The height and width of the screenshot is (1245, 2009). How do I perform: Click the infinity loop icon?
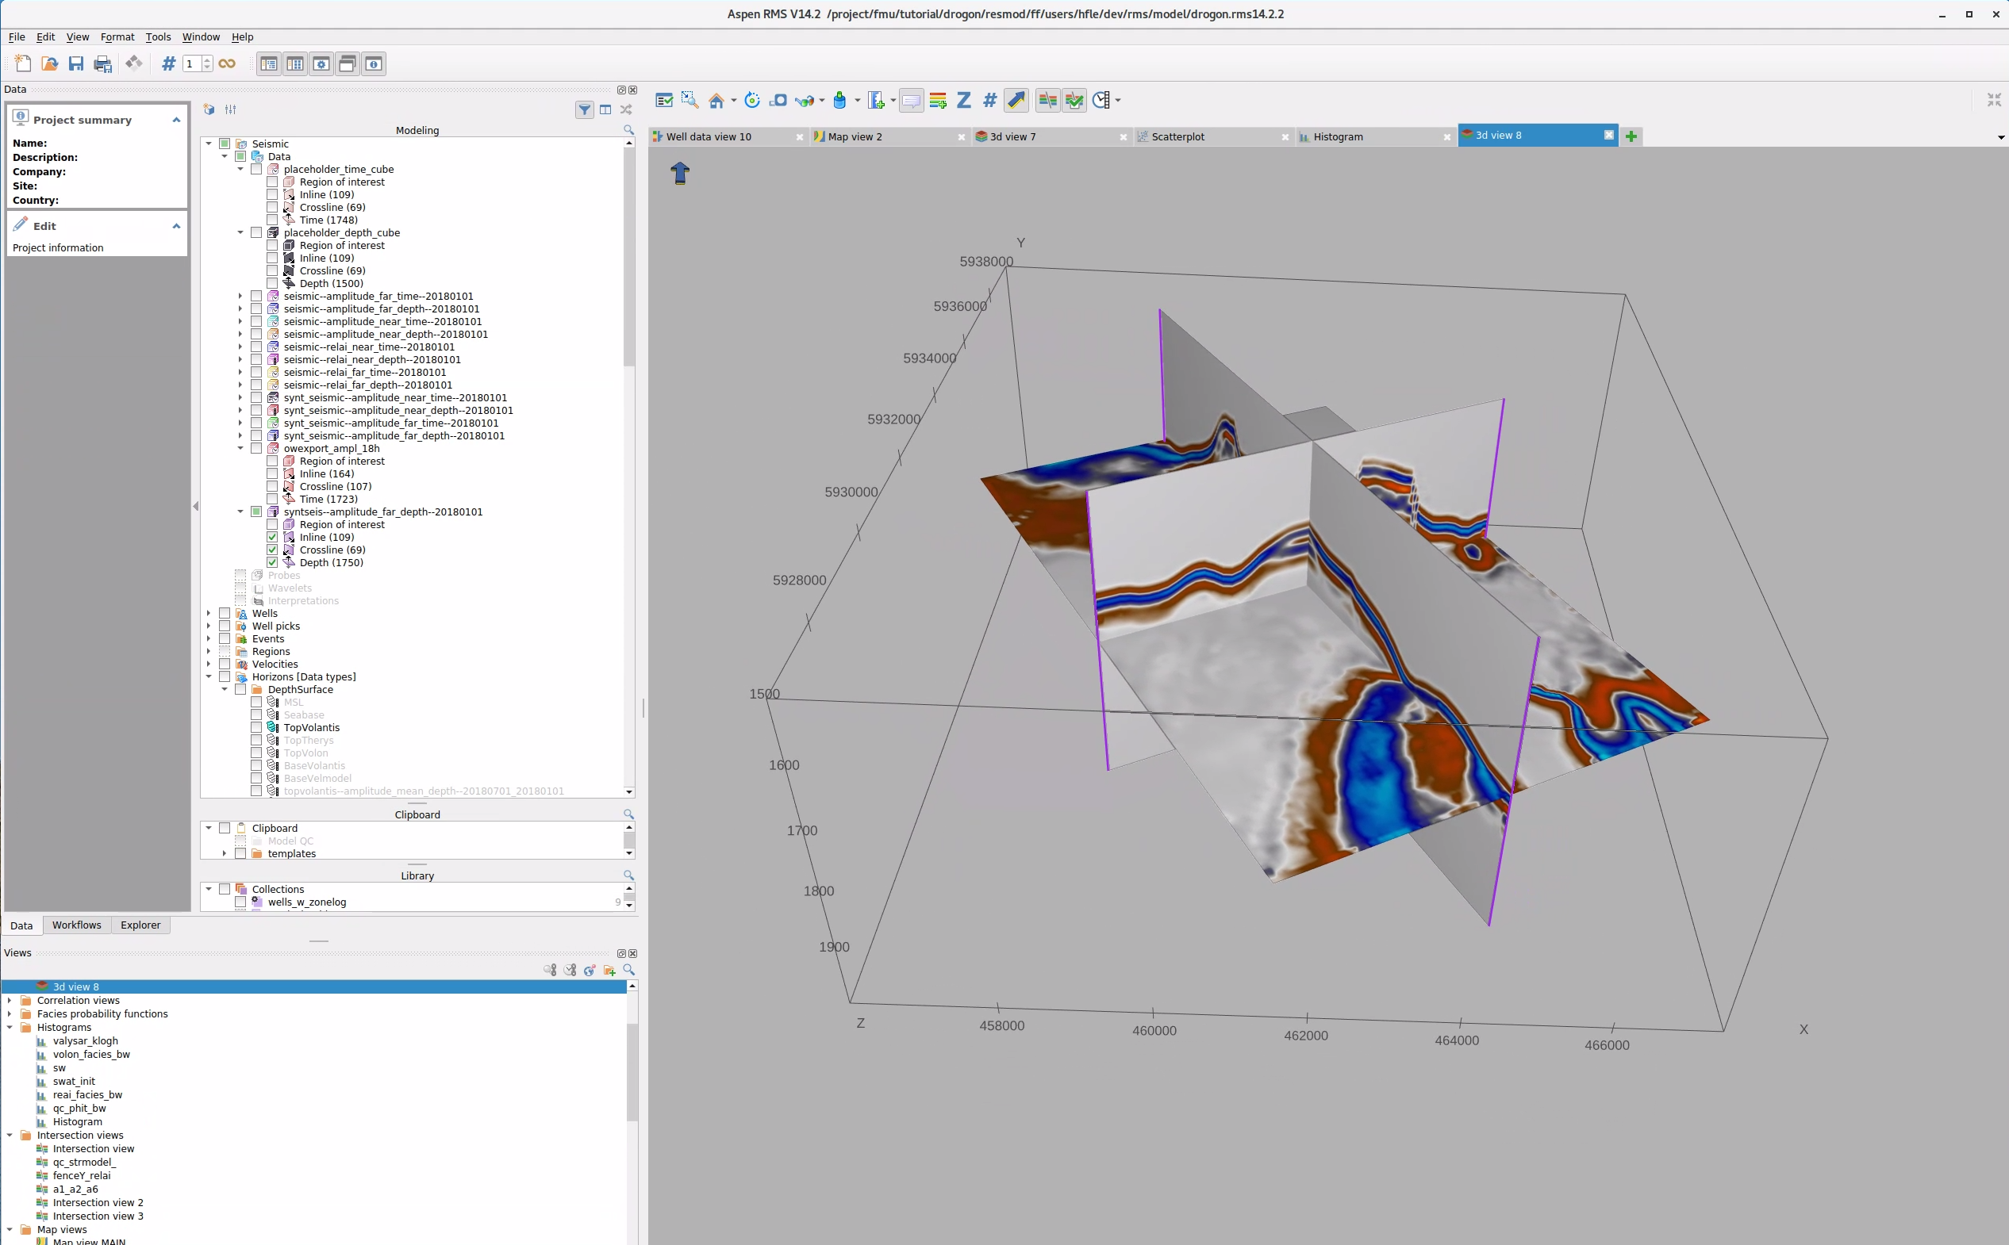226,63
